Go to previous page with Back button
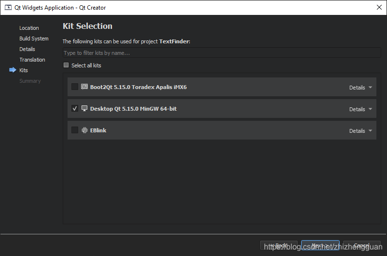The width and height of the screenshot is (387, 256). coord(279,245)
